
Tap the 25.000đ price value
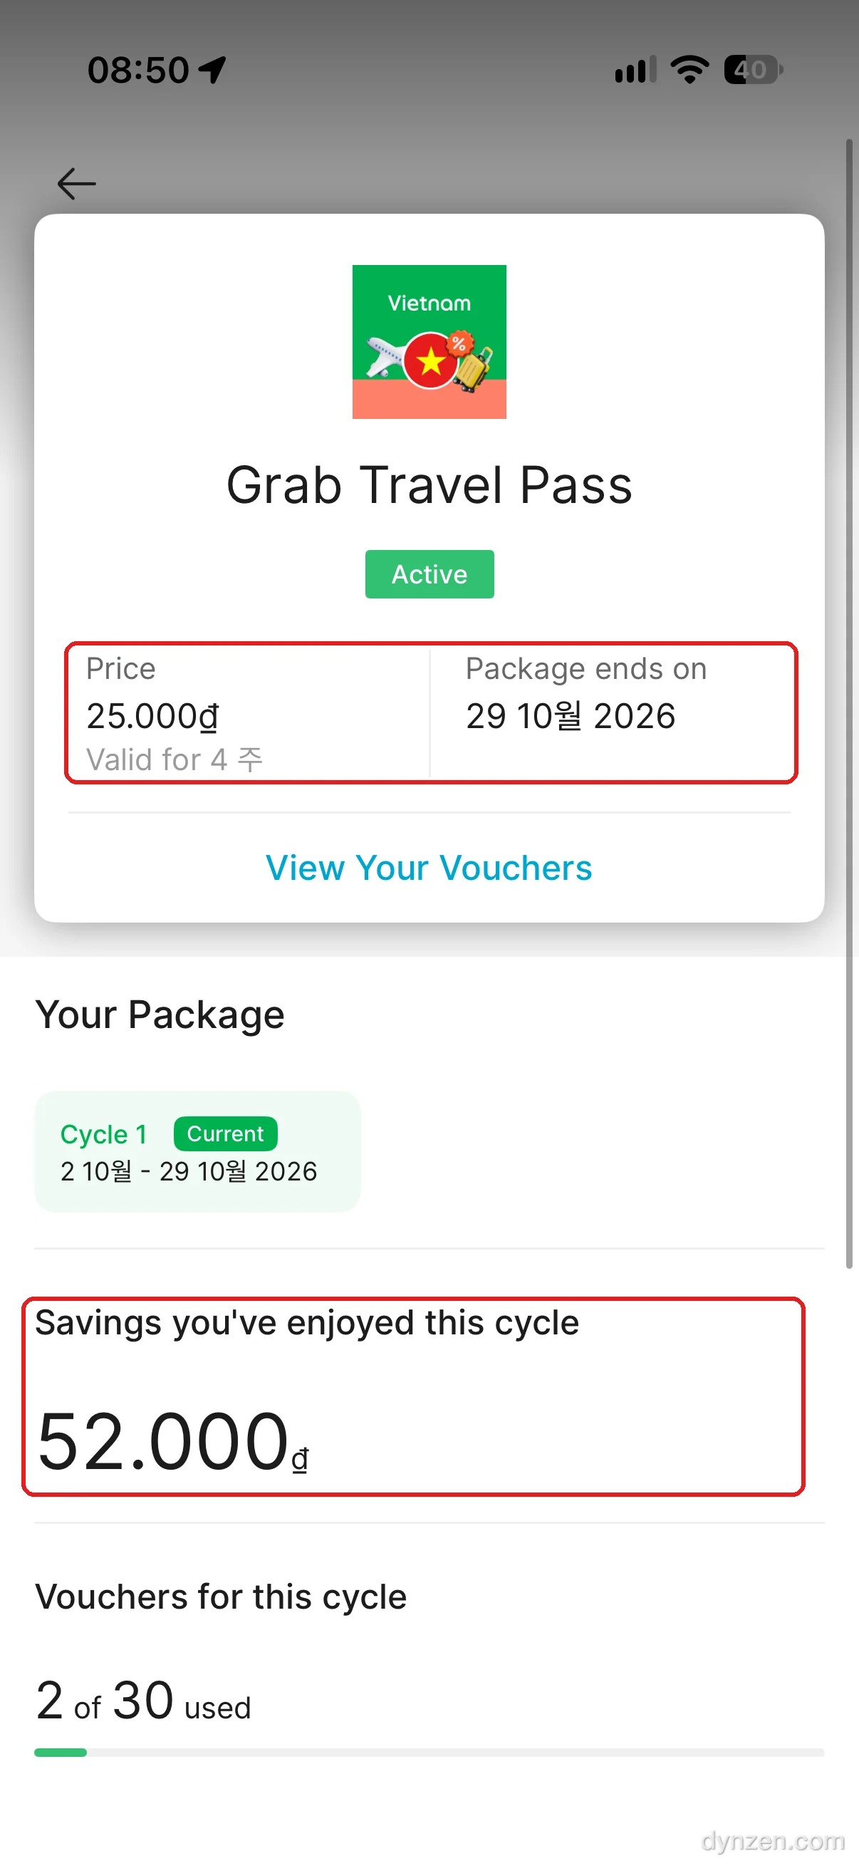152,717
